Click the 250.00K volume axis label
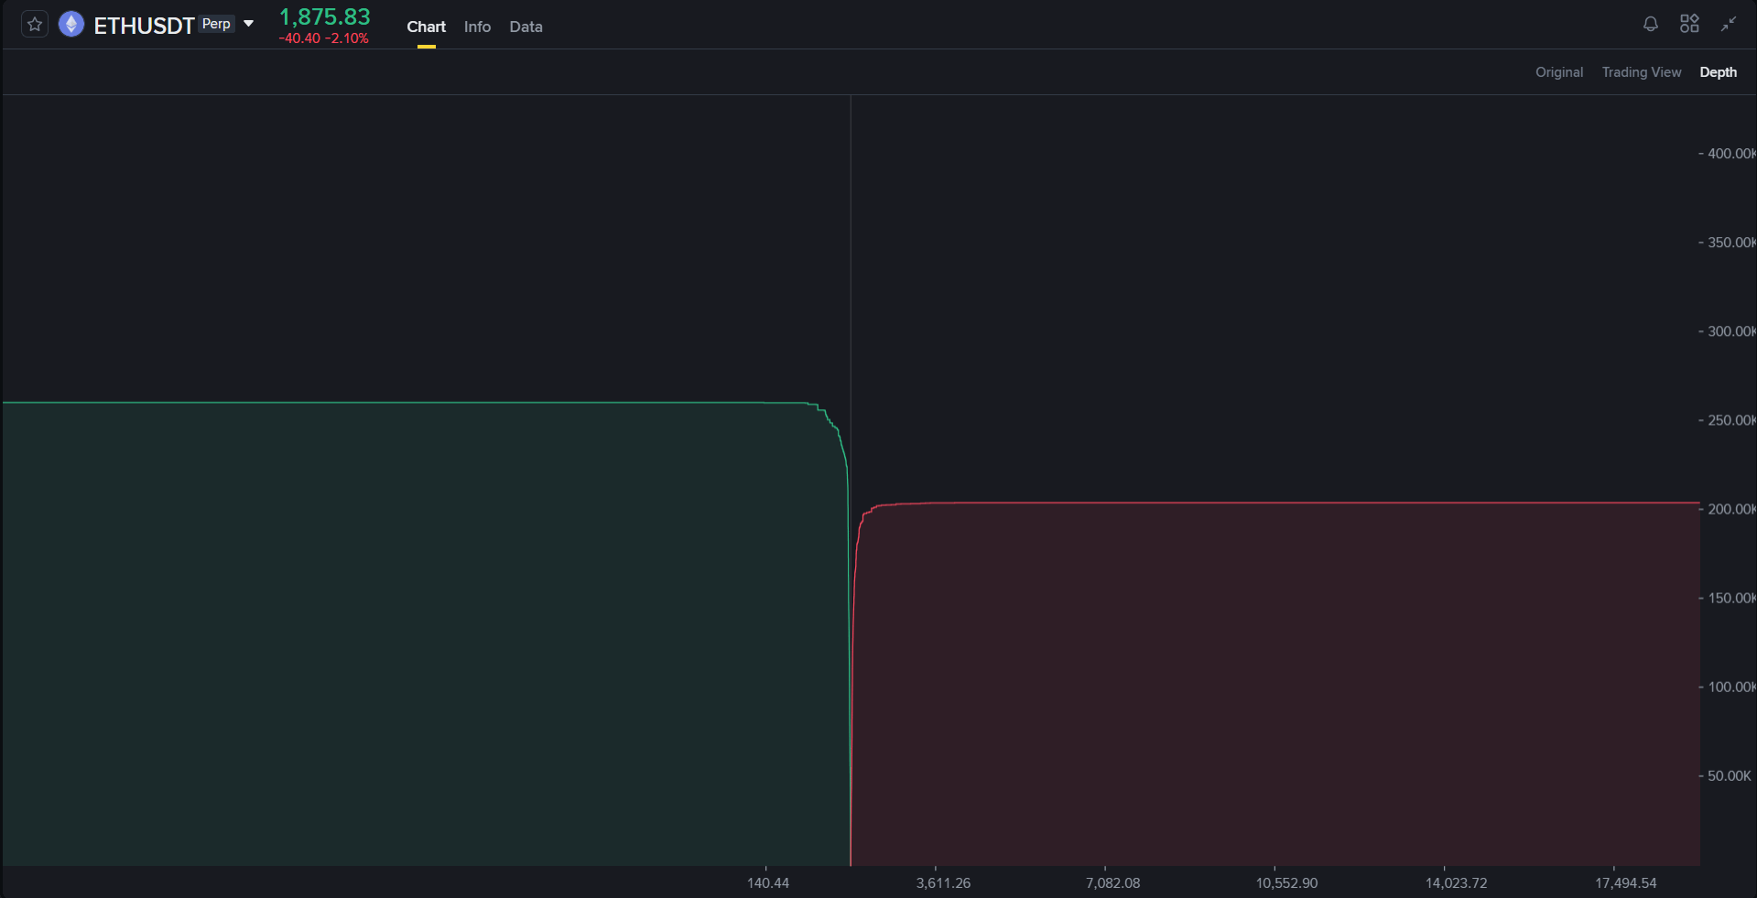 pos(1731,420)
